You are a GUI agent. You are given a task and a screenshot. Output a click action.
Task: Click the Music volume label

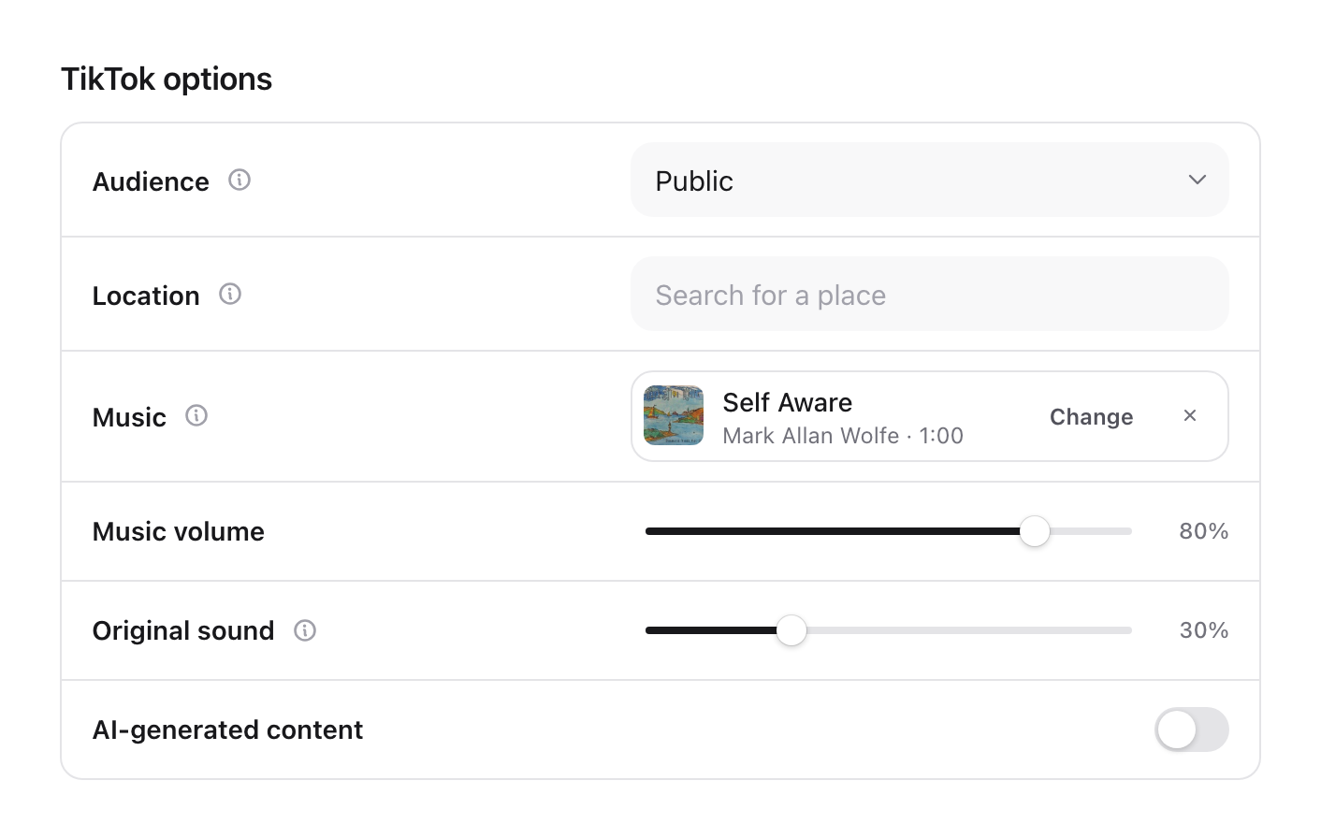pyautogui.click(x=178, y=531)
